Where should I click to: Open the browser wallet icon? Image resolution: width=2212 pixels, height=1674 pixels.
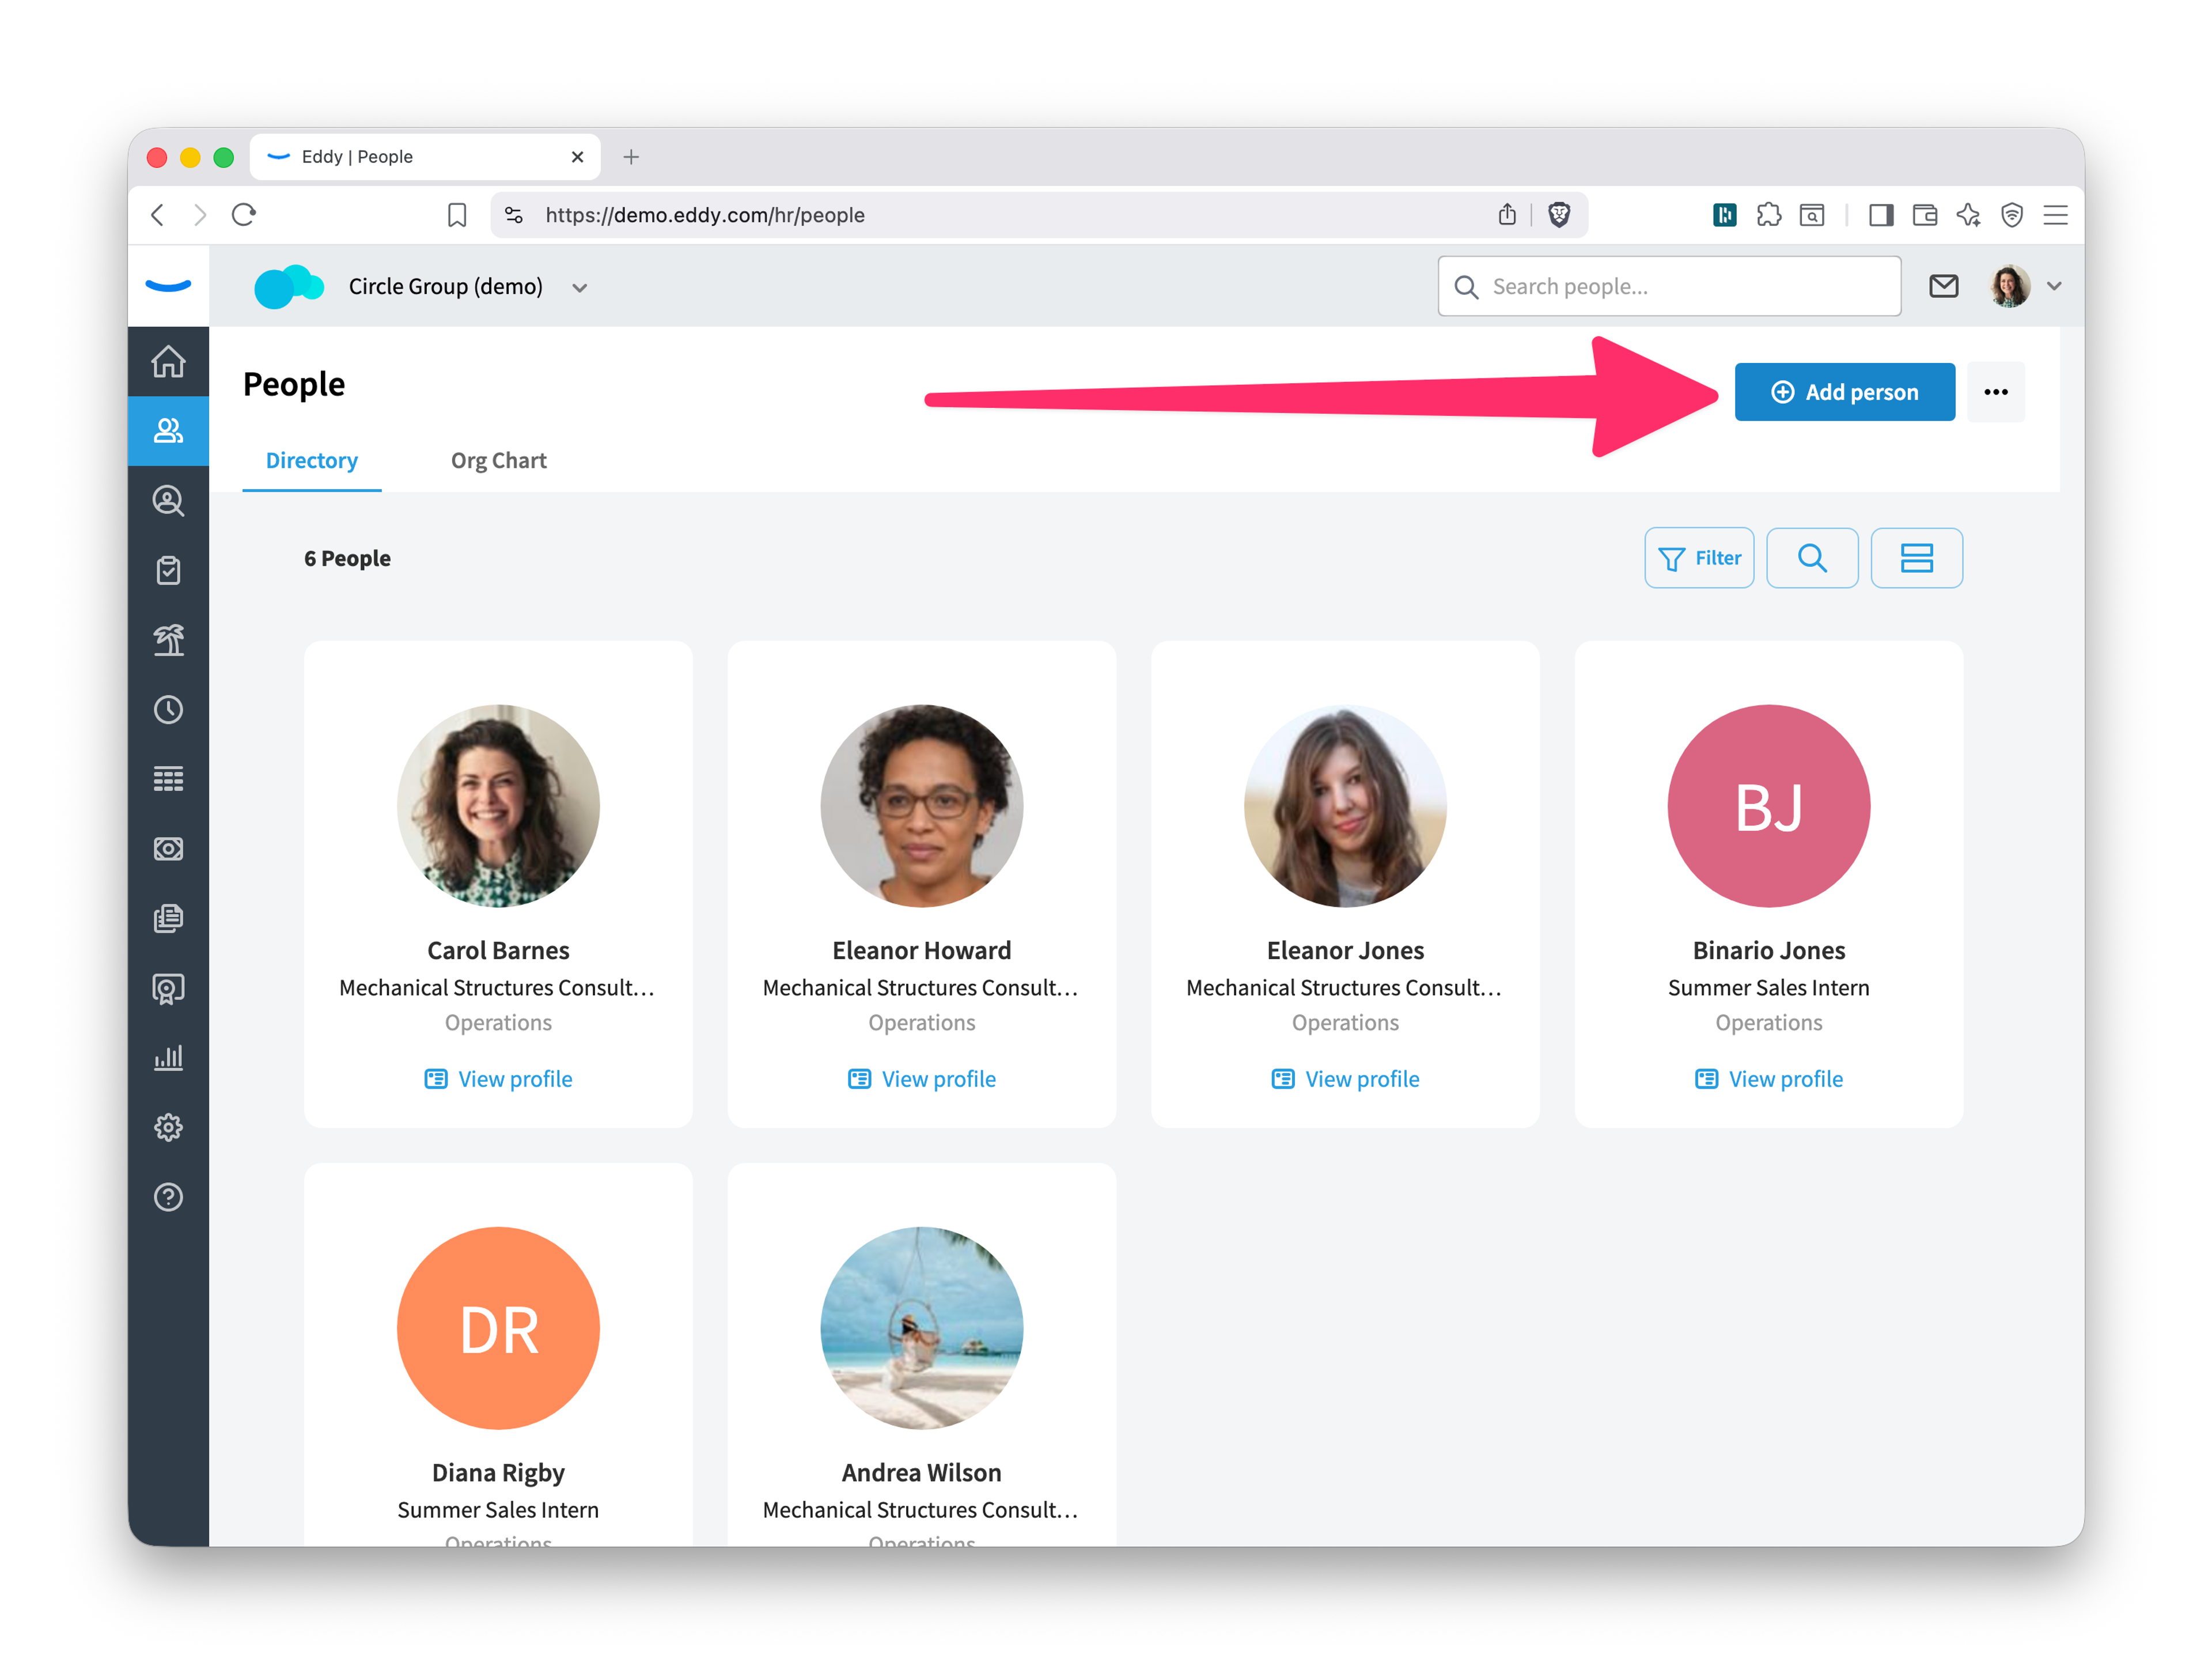point(1924,215)
